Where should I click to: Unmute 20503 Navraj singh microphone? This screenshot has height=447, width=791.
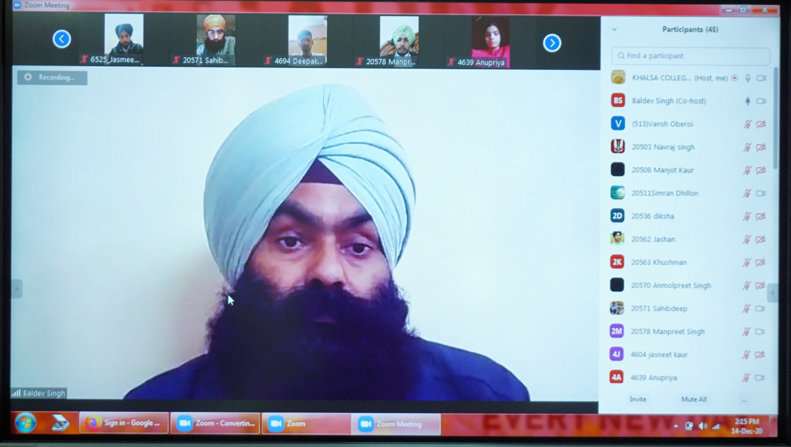[x=747, y=147]
